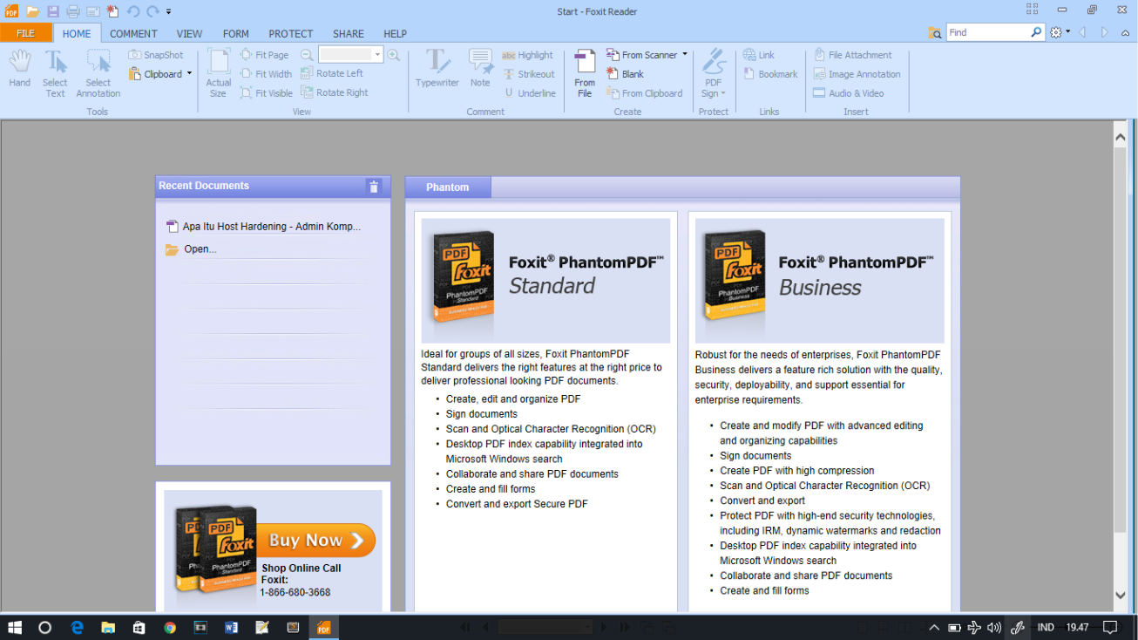The image size is (1138, 640).
Task: Undo the last action in quick access toolbar
Action: click(133, 11)
